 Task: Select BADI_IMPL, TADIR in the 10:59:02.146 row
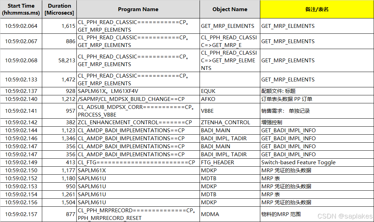(x=224, y=138)
